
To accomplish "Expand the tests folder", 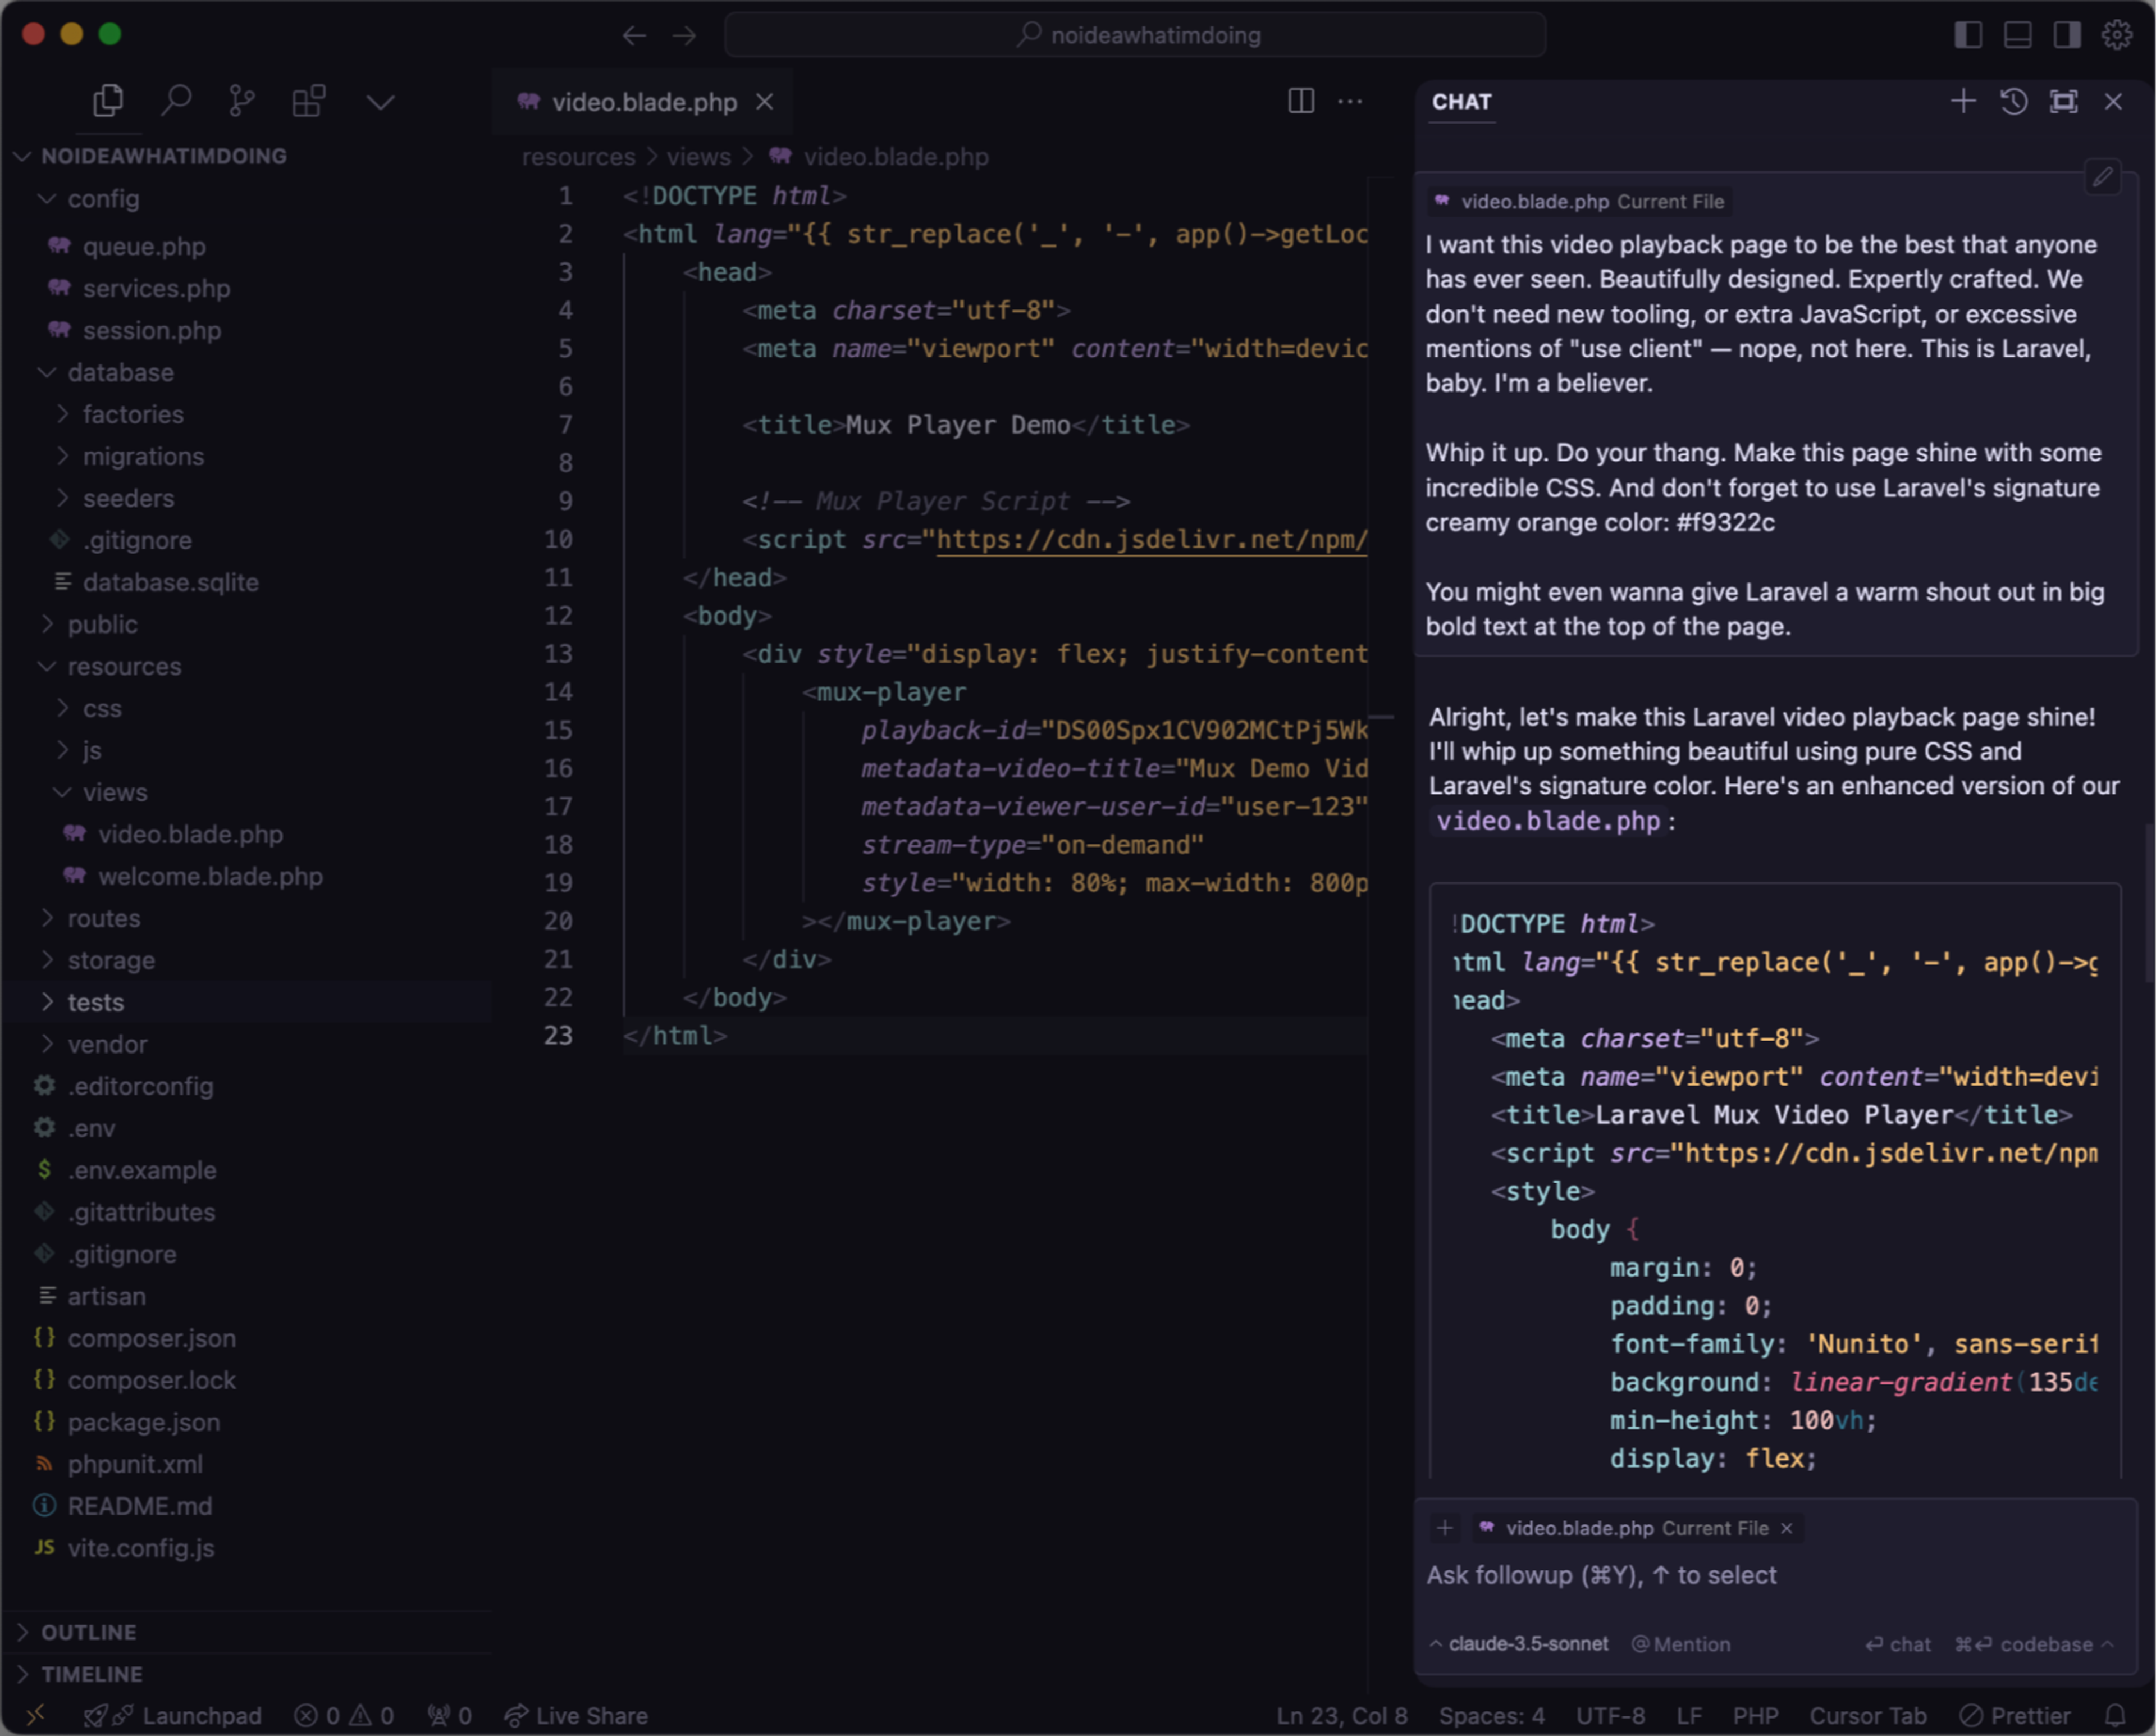I will 95,1001.
